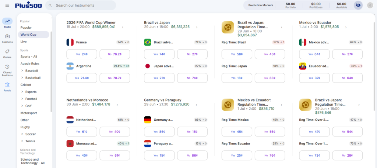Open Mexico vs Ecuador market chevron
The width and height of the screenshot is (377, 168).
(x=346, y=27)
